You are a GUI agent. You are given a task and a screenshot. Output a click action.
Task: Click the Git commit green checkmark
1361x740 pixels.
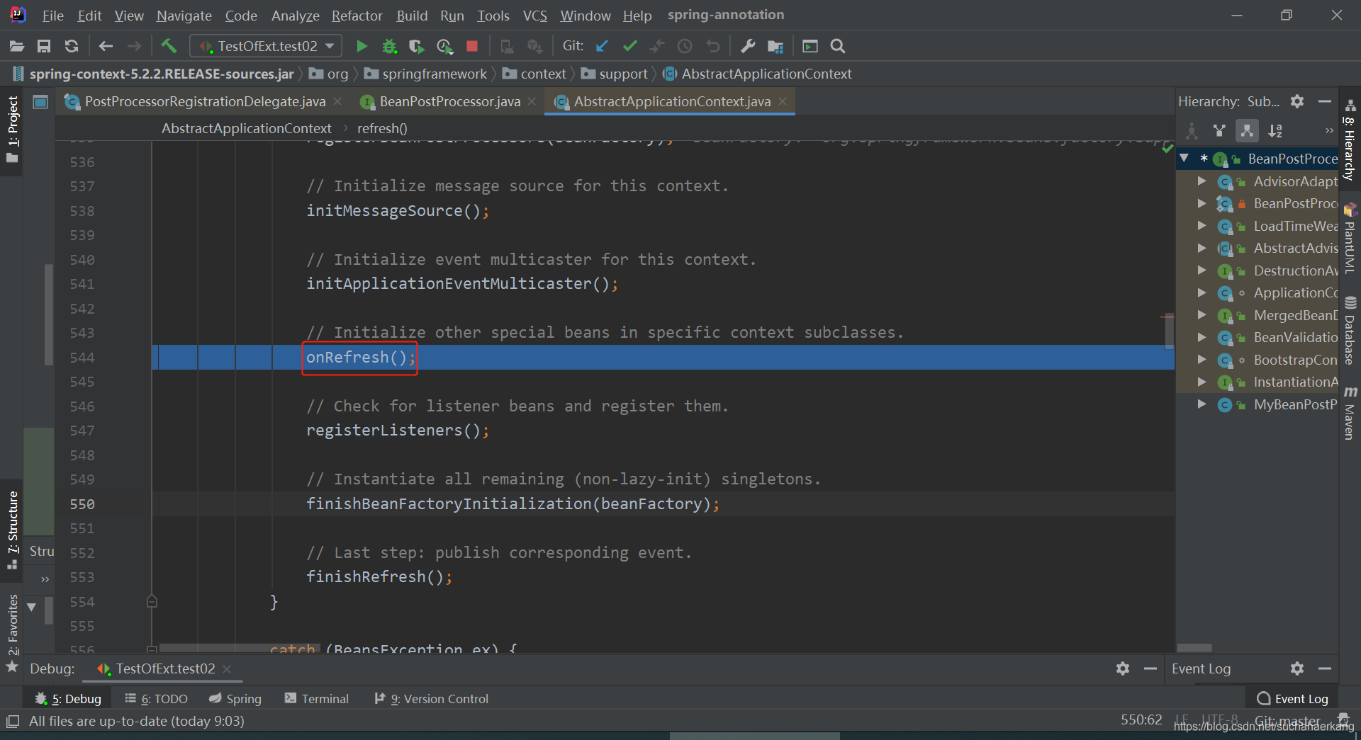(x=630, y=47)
